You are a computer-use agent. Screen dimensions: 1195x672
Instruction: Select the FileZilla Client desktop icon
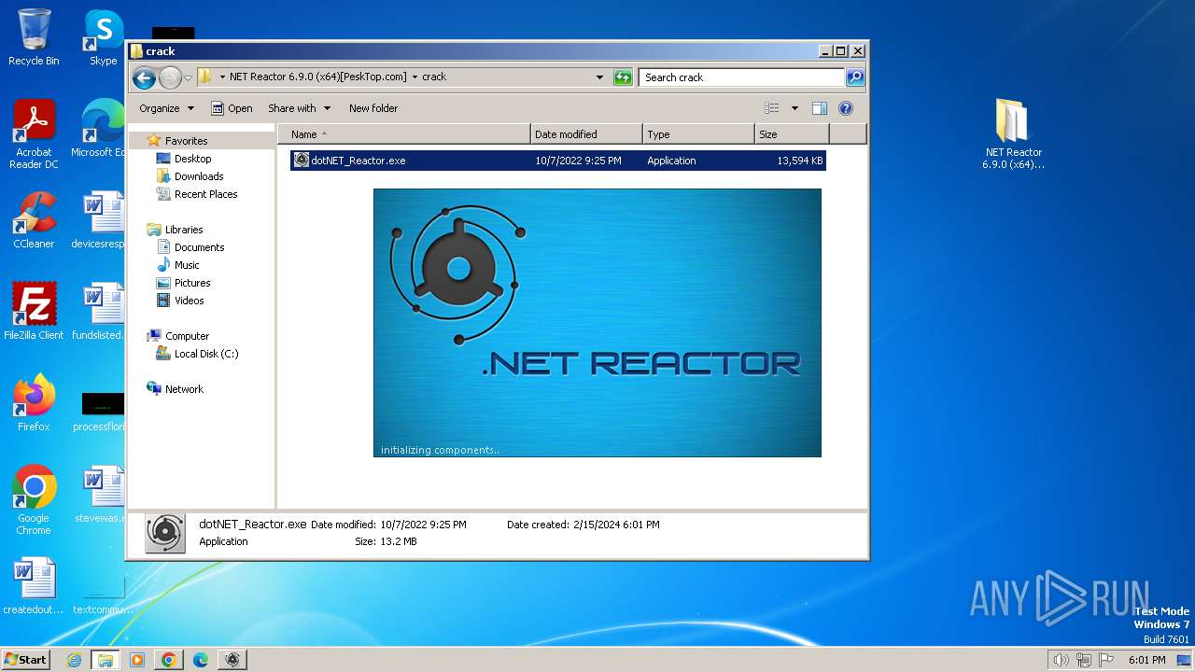tap(34, 312)
